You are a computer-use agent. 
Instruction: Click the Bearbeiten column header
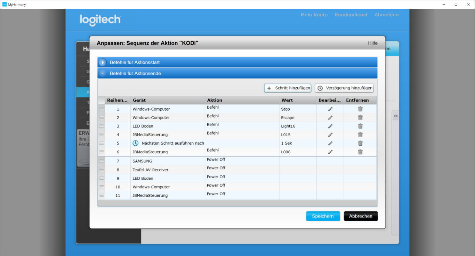point(330,100)
